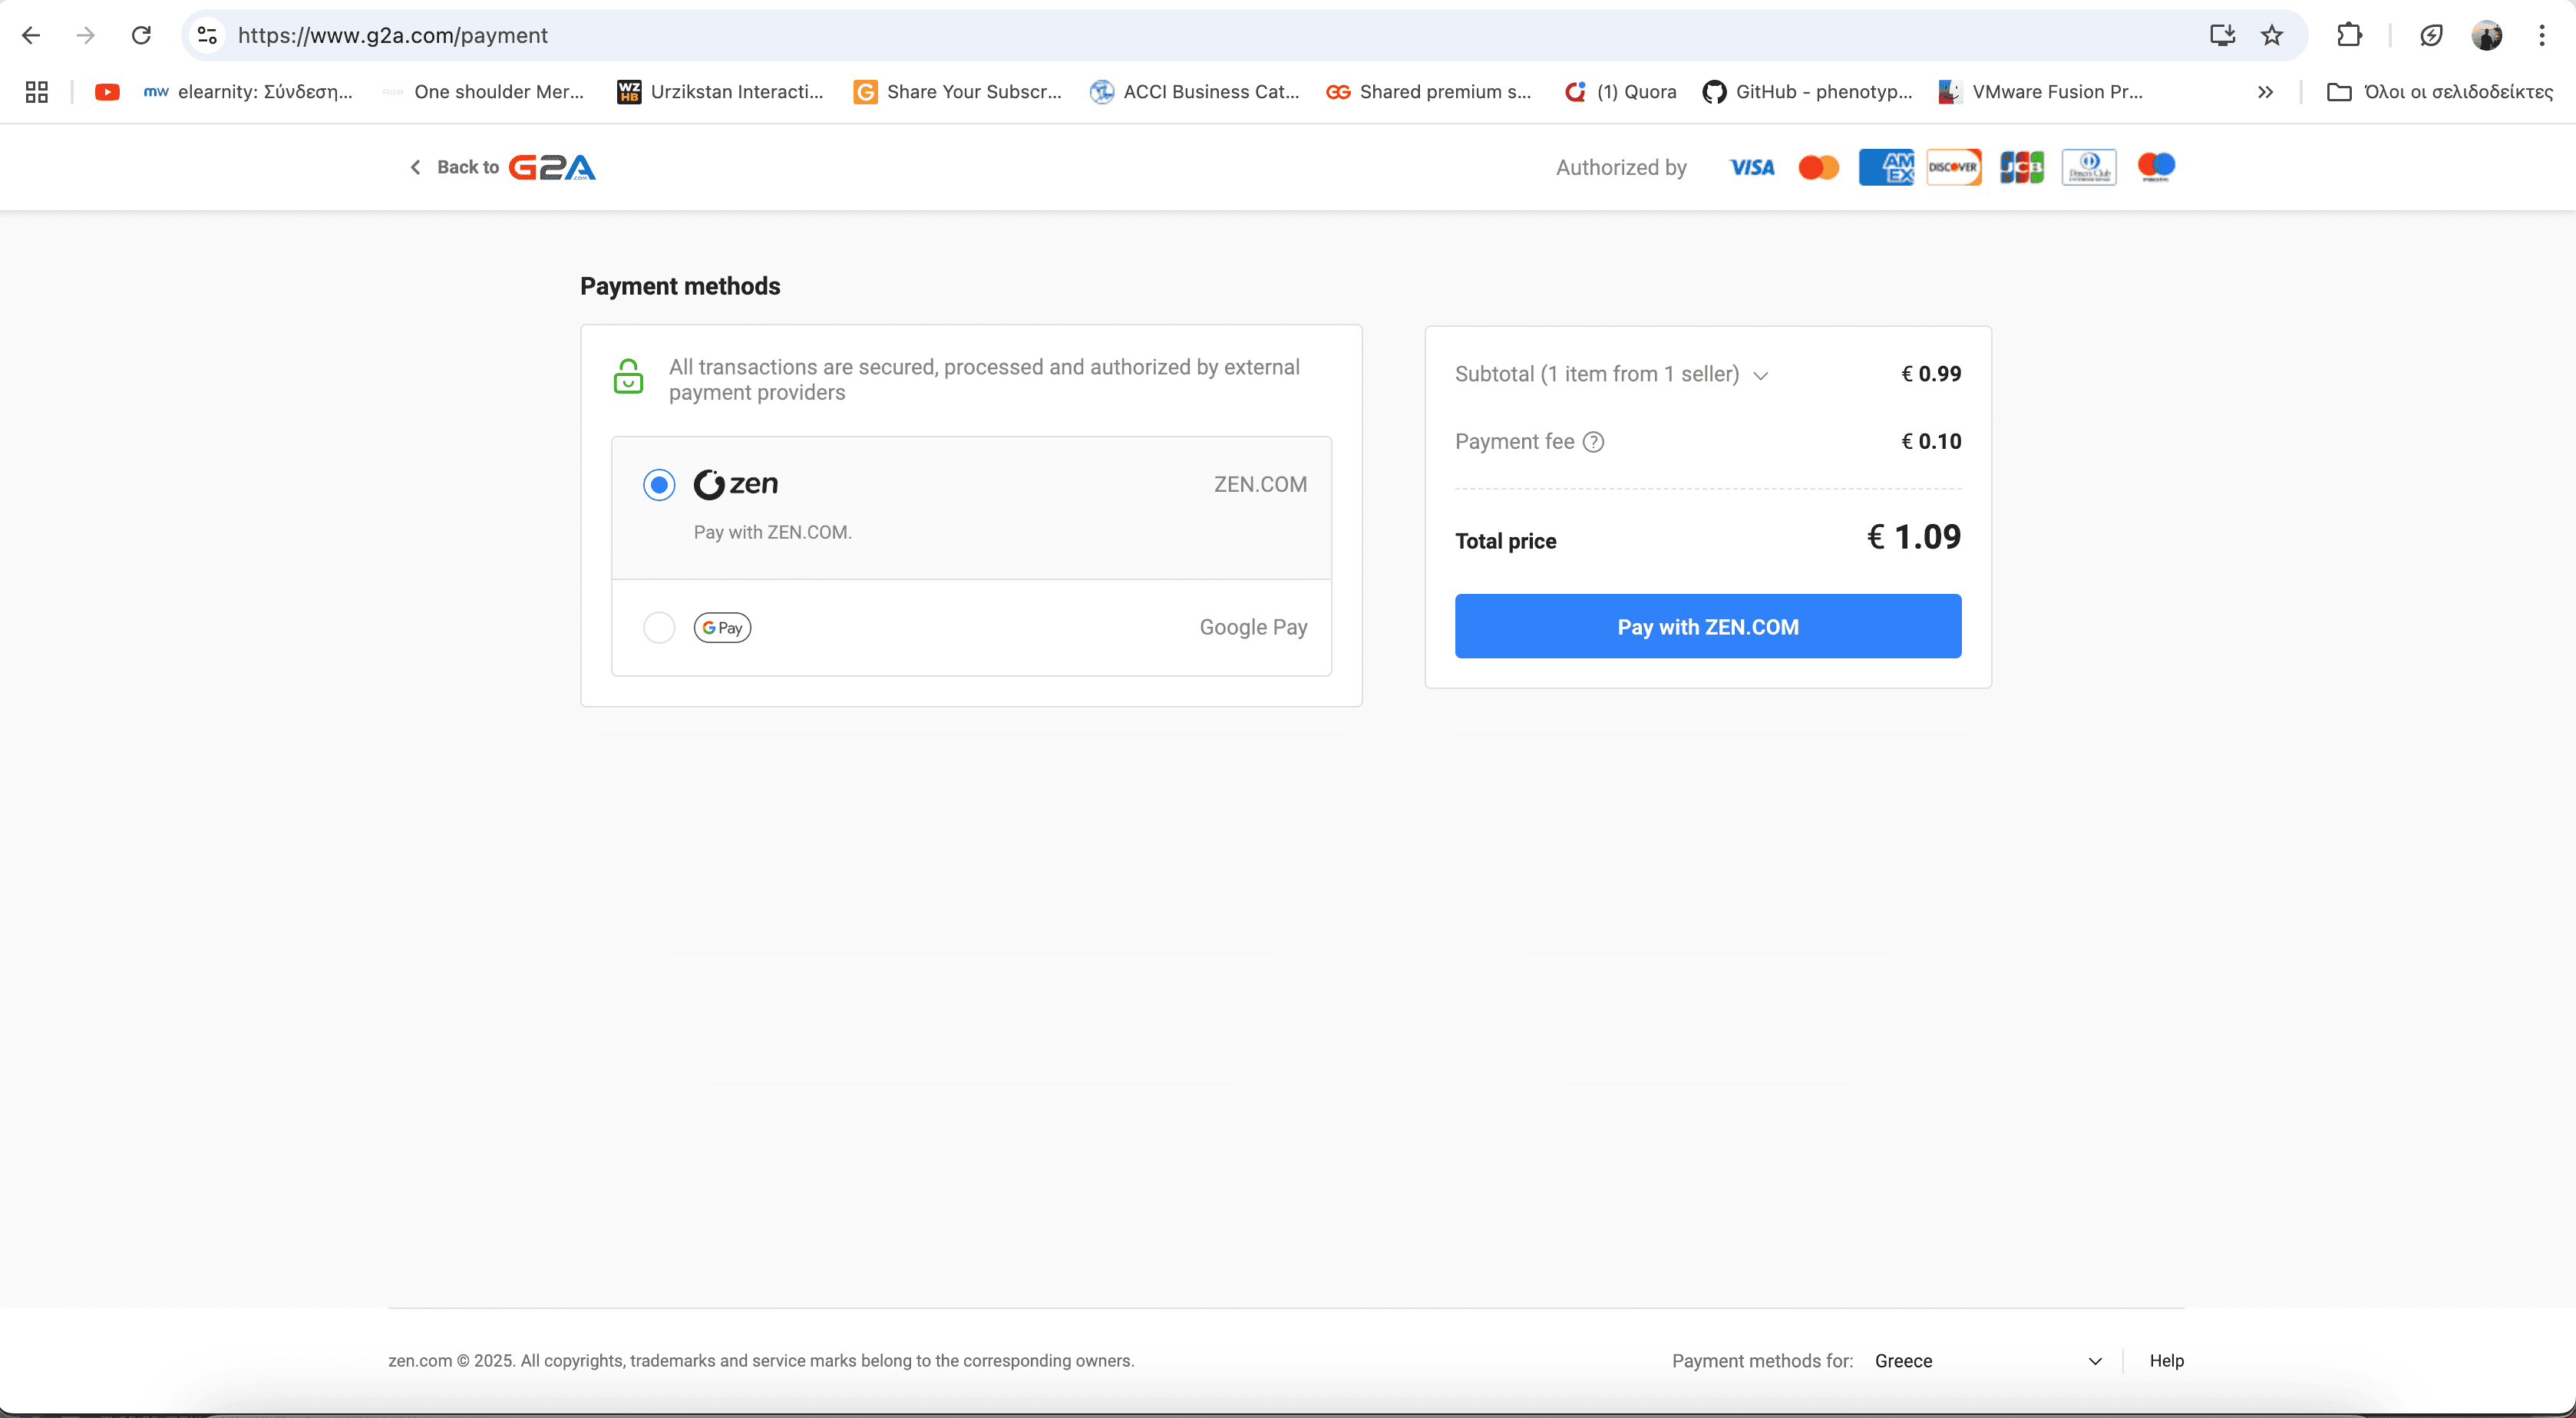Click the Maestro logo

point(2156,166)
